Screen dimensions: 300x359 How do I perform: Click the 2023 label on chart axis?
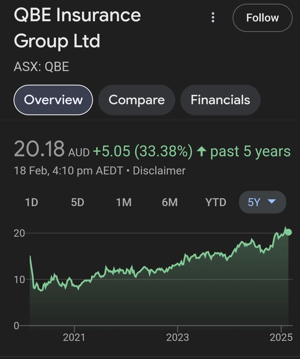(x=177, y=337)
